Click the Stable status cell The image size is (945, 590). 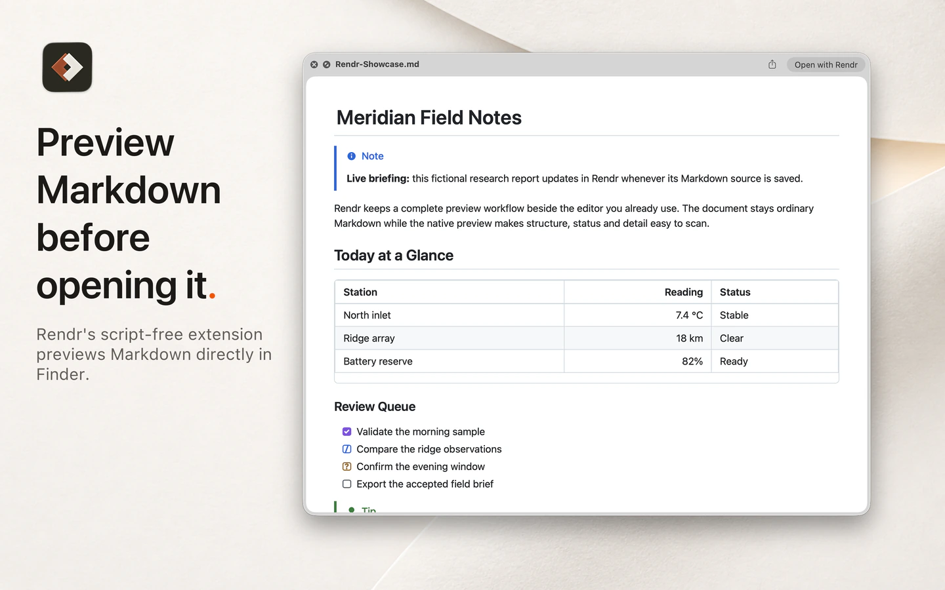click(774, 315)
